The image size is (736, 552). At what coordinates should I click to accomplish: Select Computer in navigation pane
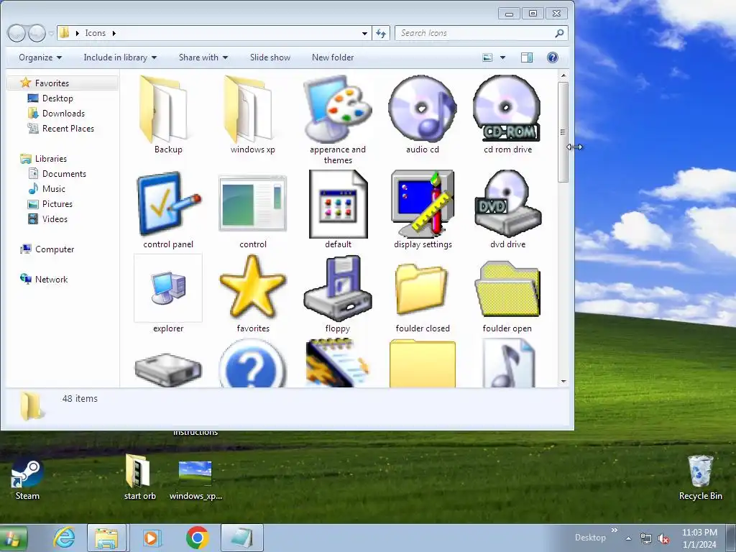pyautogui.click(x=55, y=249)
